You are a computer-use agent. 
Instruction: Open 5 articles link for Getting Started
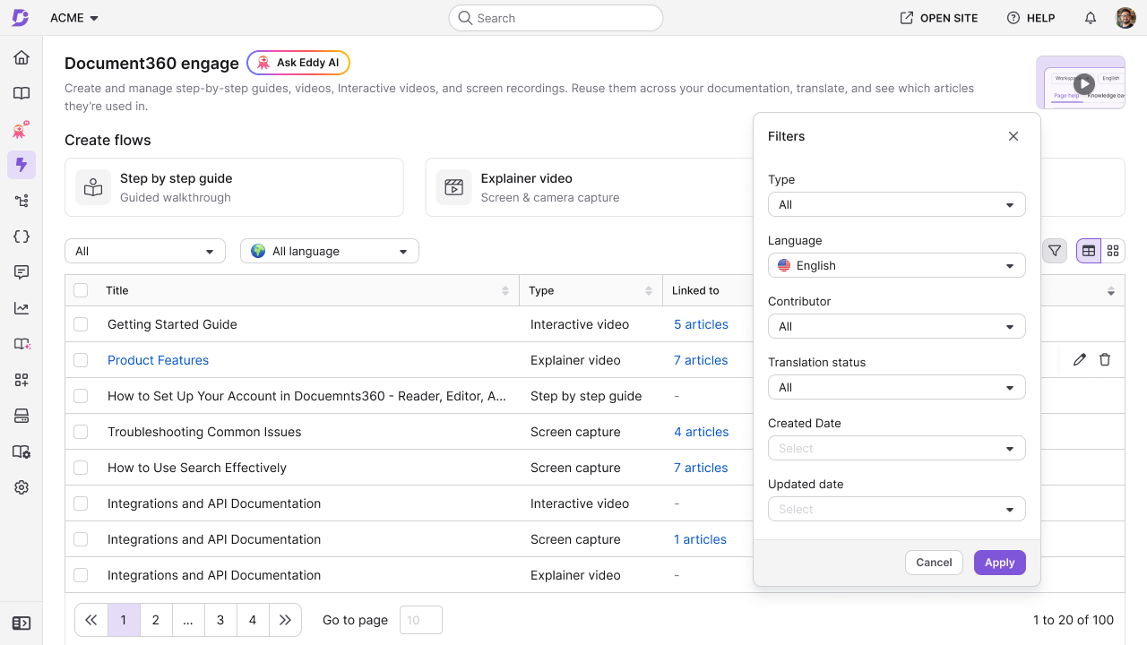click(701, 324)
